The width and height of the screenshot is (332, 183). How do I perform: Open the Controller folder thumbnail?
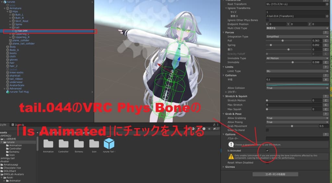pos(64,144)
